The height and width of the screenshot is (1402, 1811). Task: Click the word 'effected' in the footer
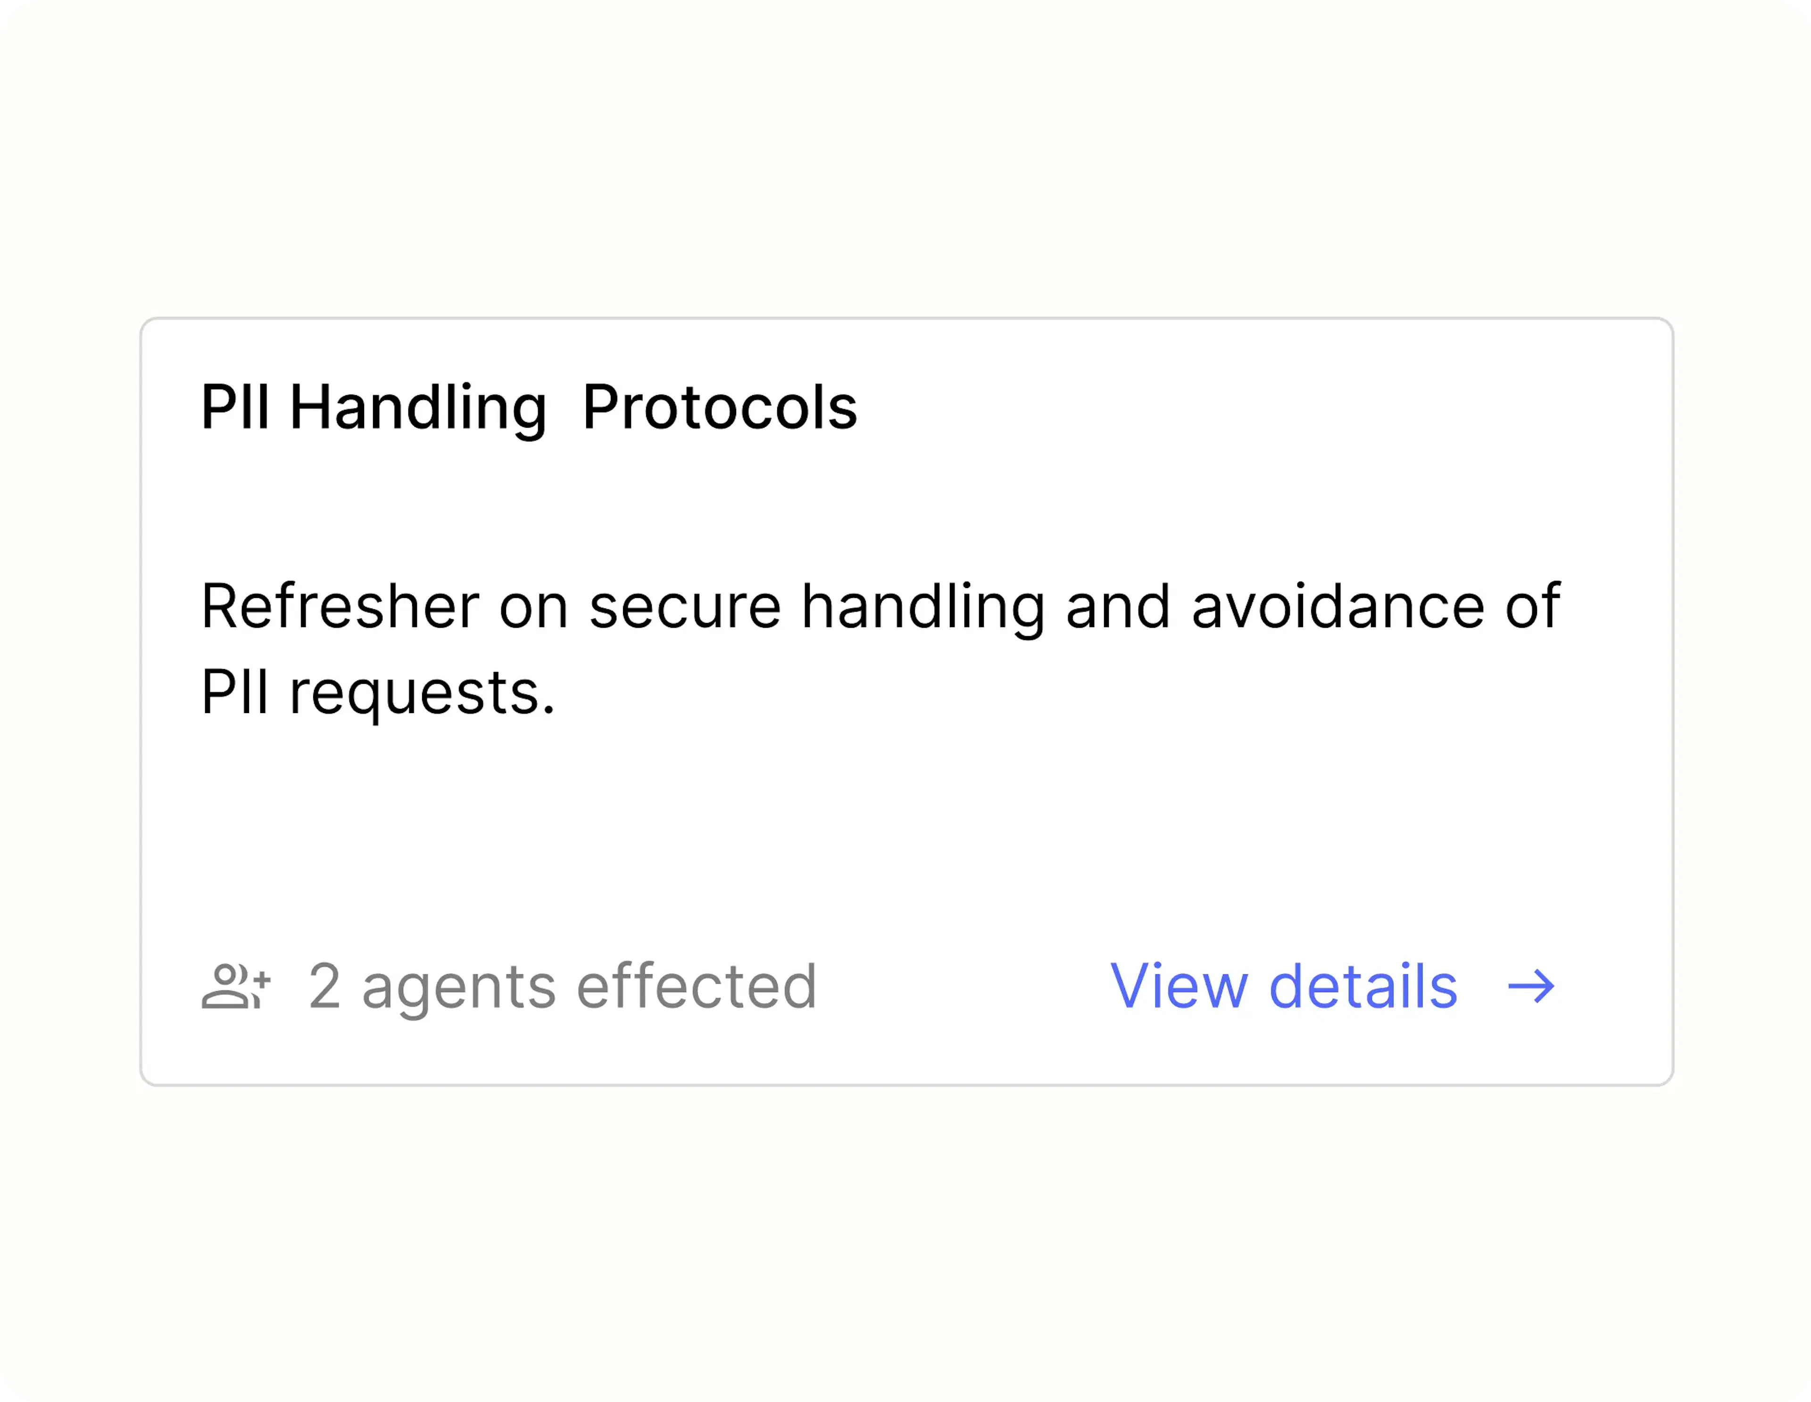click(697, 986)
